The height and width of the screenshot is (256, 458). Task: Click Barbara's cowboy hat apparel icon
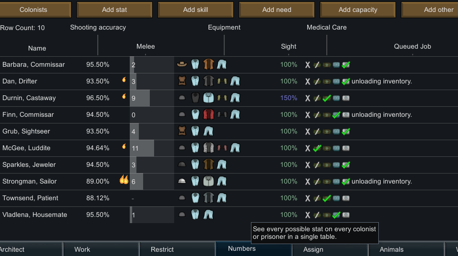(182, 64)
